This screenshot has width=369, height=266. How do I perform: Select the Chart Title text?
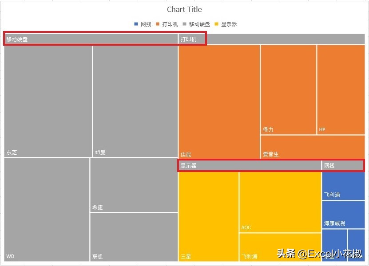(184, 9)
